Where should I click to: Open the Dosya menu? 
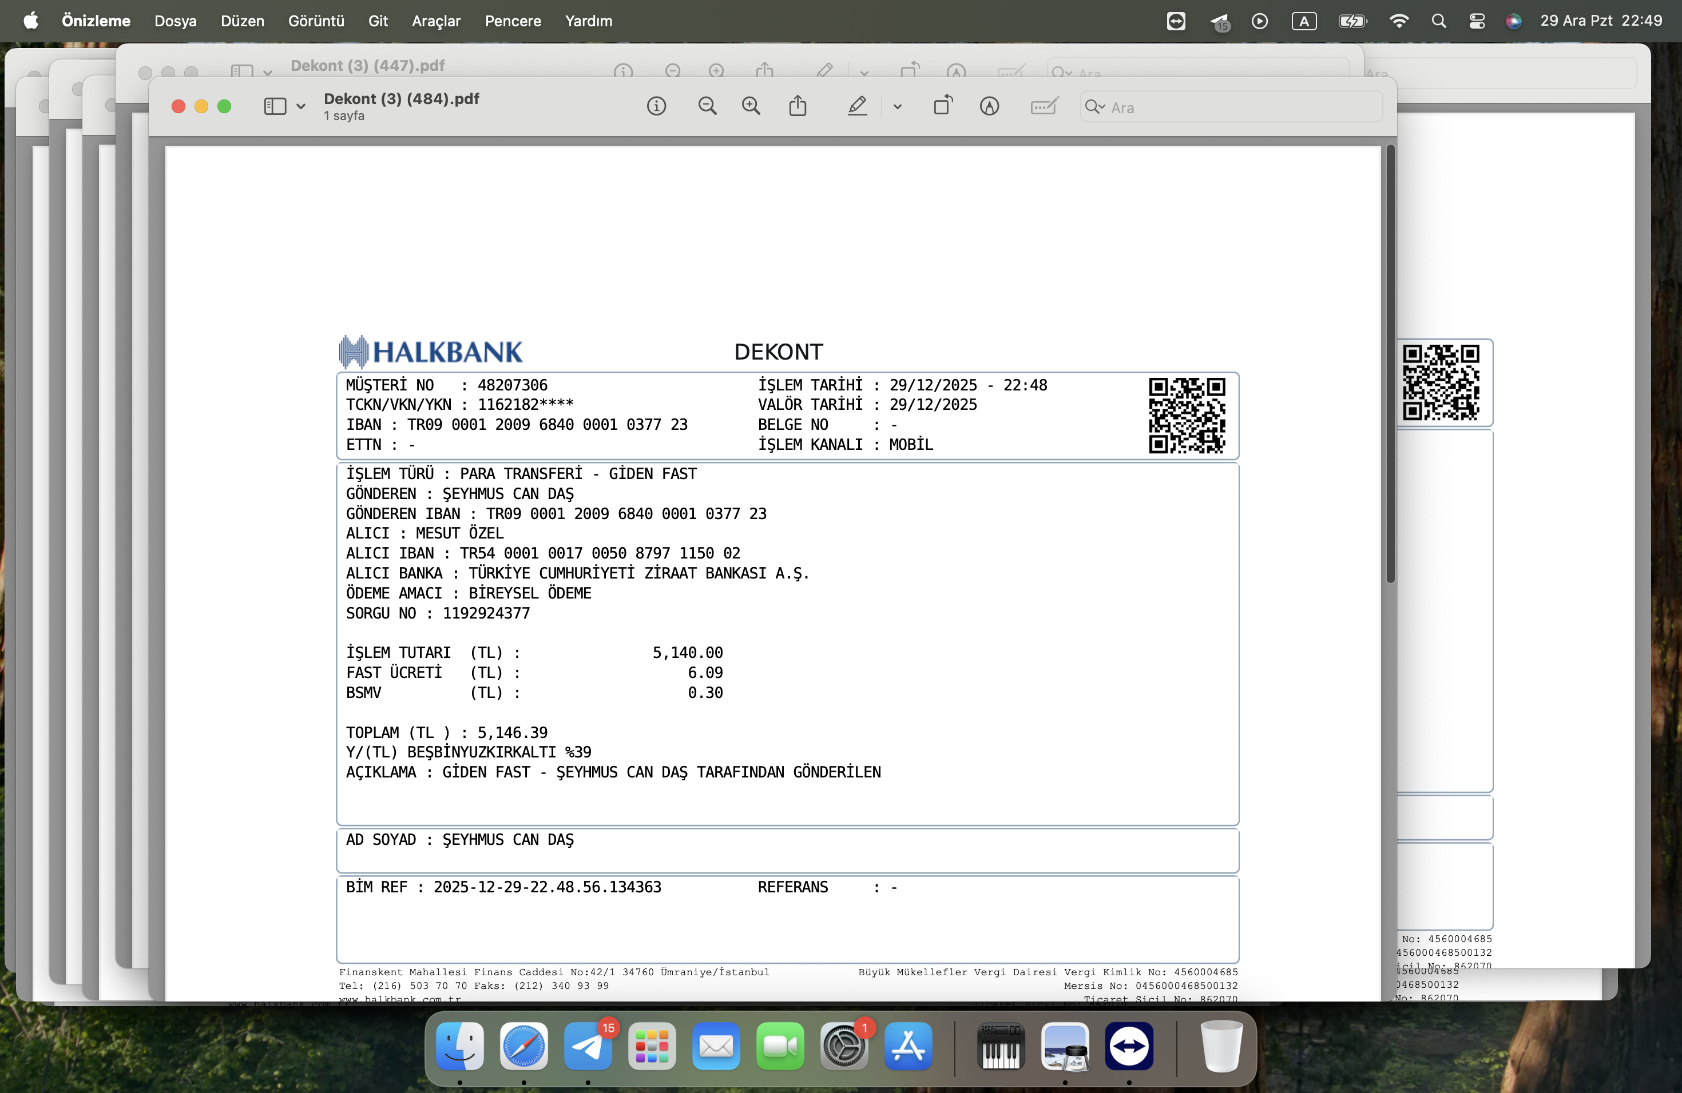click(175, 21)
